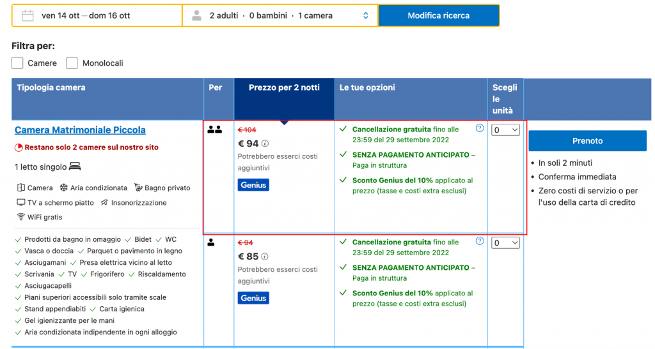The image size is (655, 349).
Task: Click the Tipologia camera column header
Action: [51, 87]
